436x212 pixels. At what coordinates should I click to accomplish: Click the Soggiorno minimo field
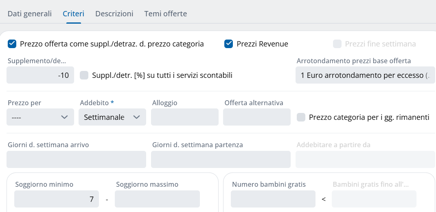click(x=57, y=199)
